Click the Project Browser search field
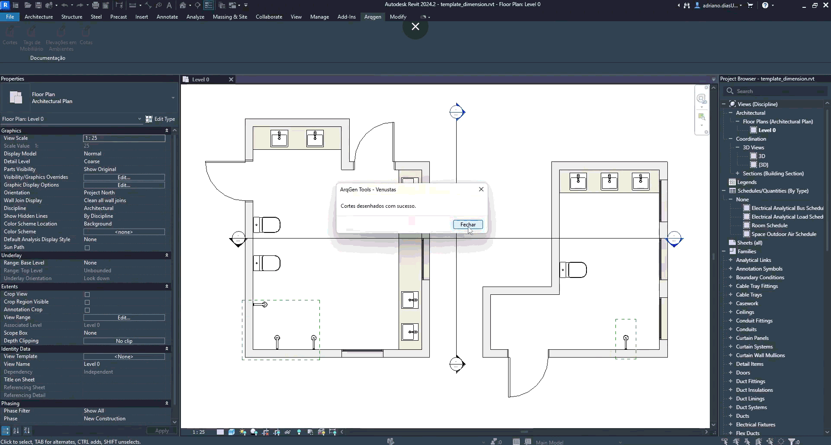This screenshot has height=445, width=831. pyautogui.click(x=774, y=91)
